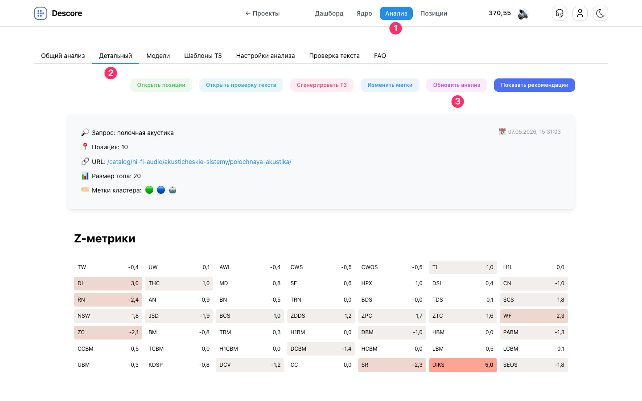The height and width of the screenshot is (401, 642).
Task: Click the green cluster label circle
Action: point(149,190)
